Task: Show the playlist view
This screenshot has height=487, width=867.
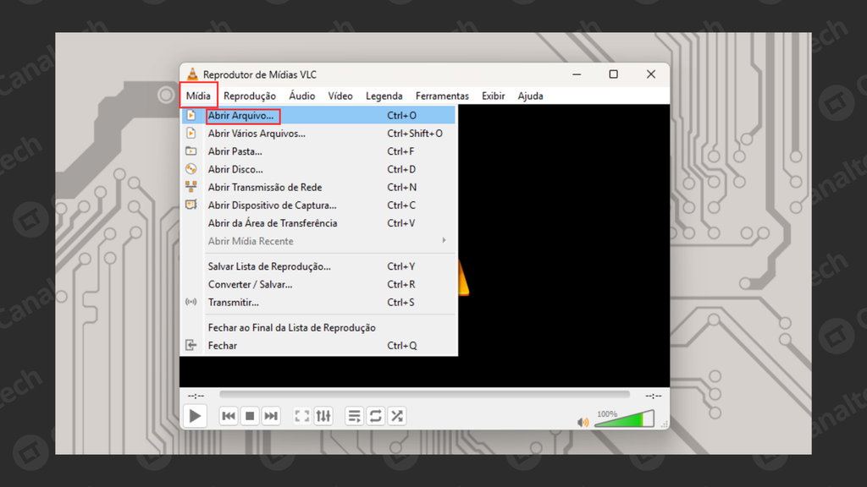Action: pos(355,416)
